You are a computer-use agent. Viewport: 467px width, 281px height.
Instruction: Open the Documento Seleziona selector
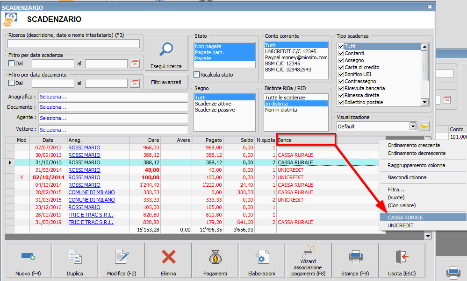coord(113,107)
